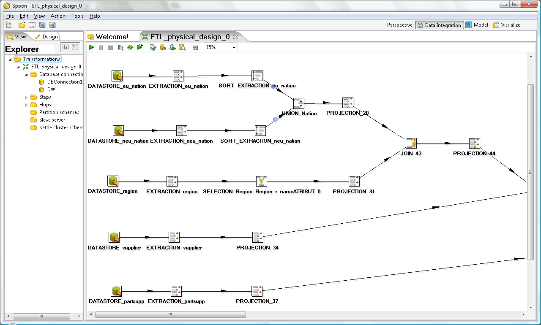
Task: Open the Action menu
Action: click(x=58, y=16)
